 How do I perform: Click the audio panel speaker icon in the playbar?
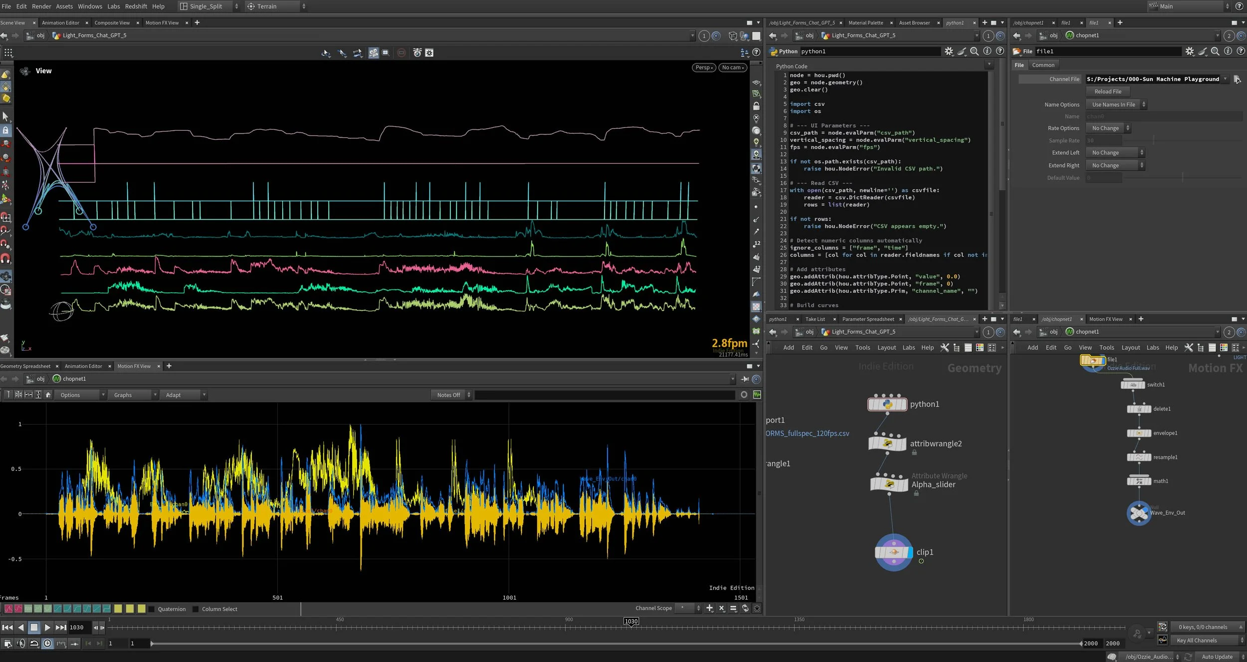(21, 644)
